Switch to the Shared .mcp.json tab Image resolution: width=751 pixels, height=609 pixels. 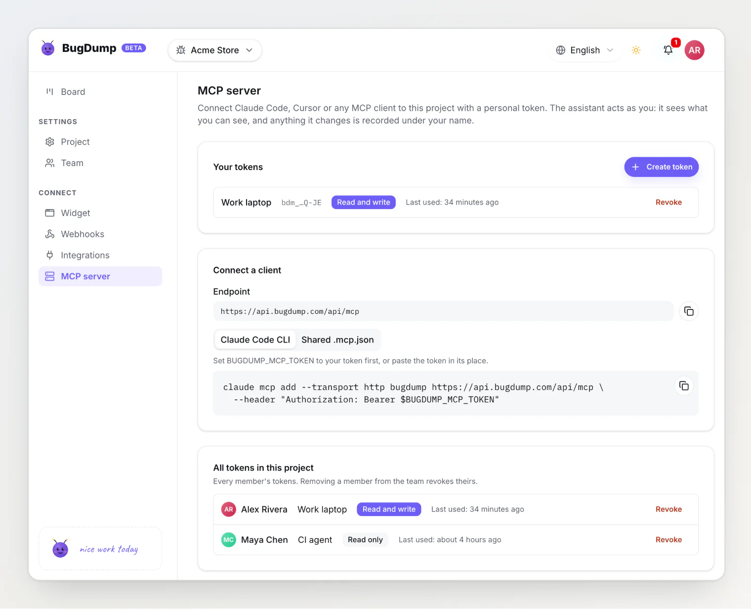tap(337, 340)
